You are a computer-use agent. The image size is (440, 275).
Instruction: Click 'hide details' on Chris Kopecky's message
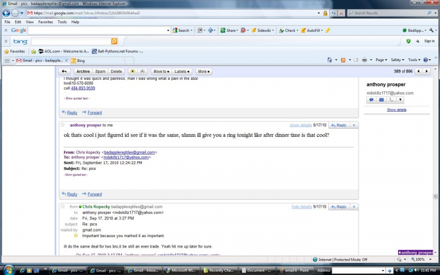tap(301, 207)
